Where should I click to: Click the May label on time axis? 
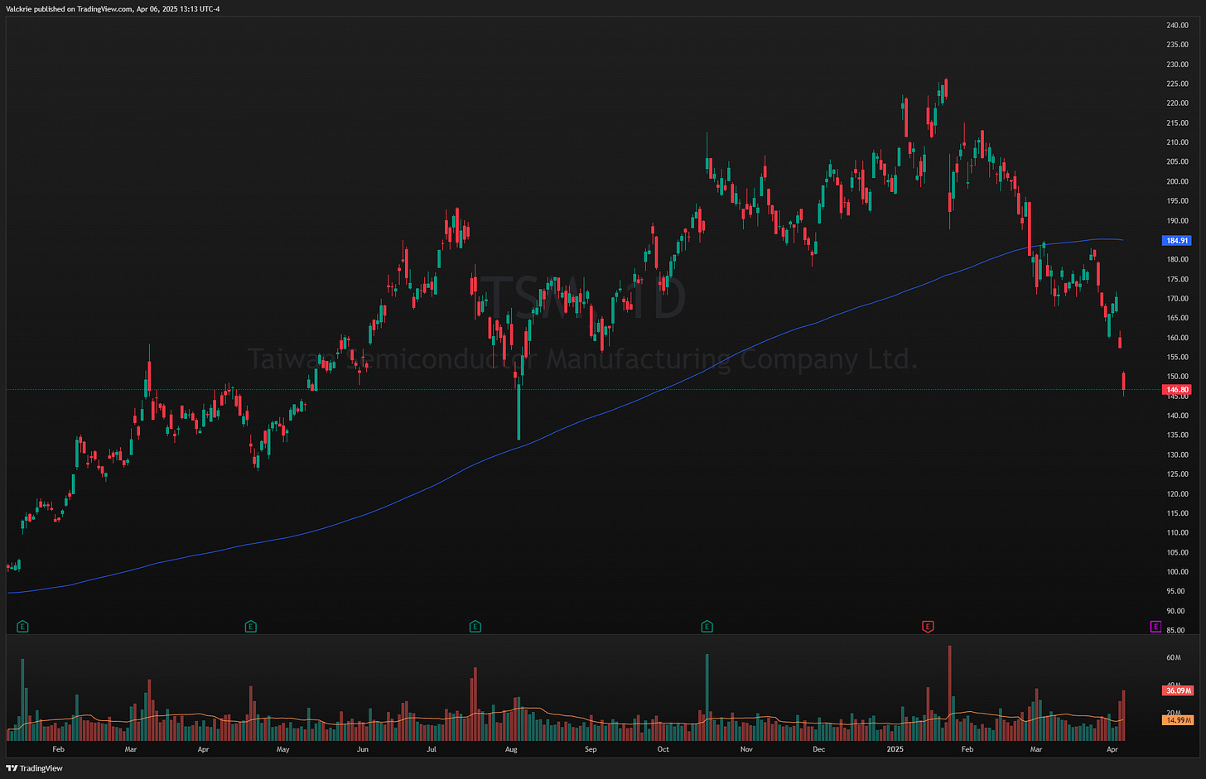(283, 749)
